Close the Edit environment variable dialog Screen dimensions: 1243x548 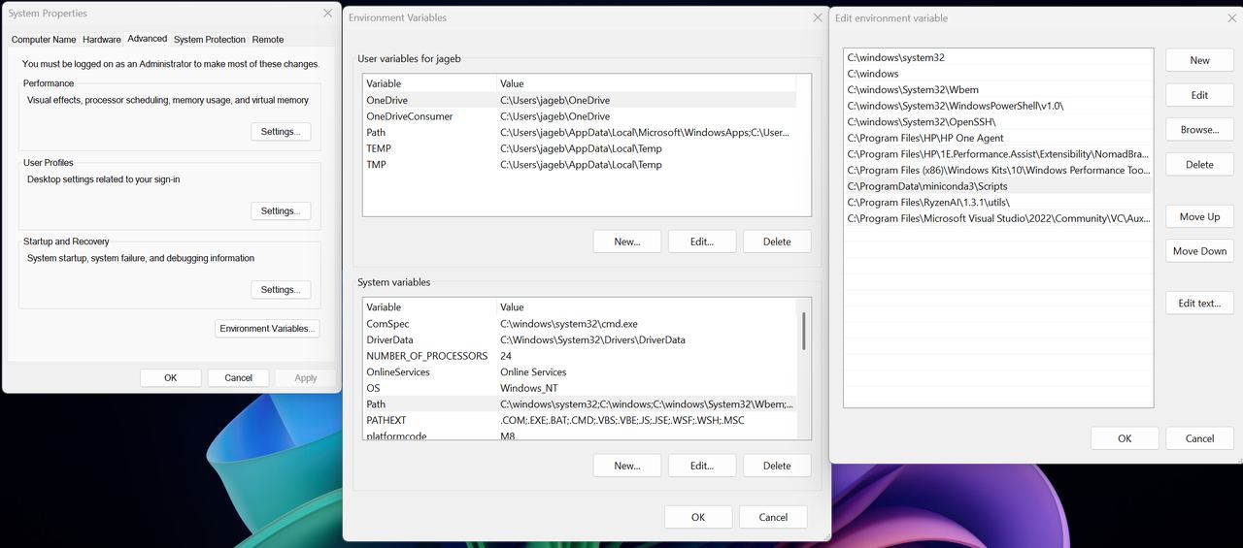coord(1232,17)
